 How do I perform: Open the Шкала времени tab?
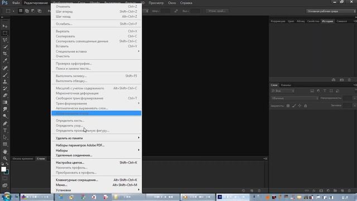pyautogui.click(x=23, y=159)
